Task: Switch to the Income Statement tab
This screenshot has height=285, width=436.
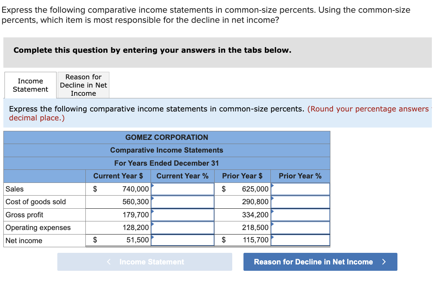Action: click(x=30, y=85)
